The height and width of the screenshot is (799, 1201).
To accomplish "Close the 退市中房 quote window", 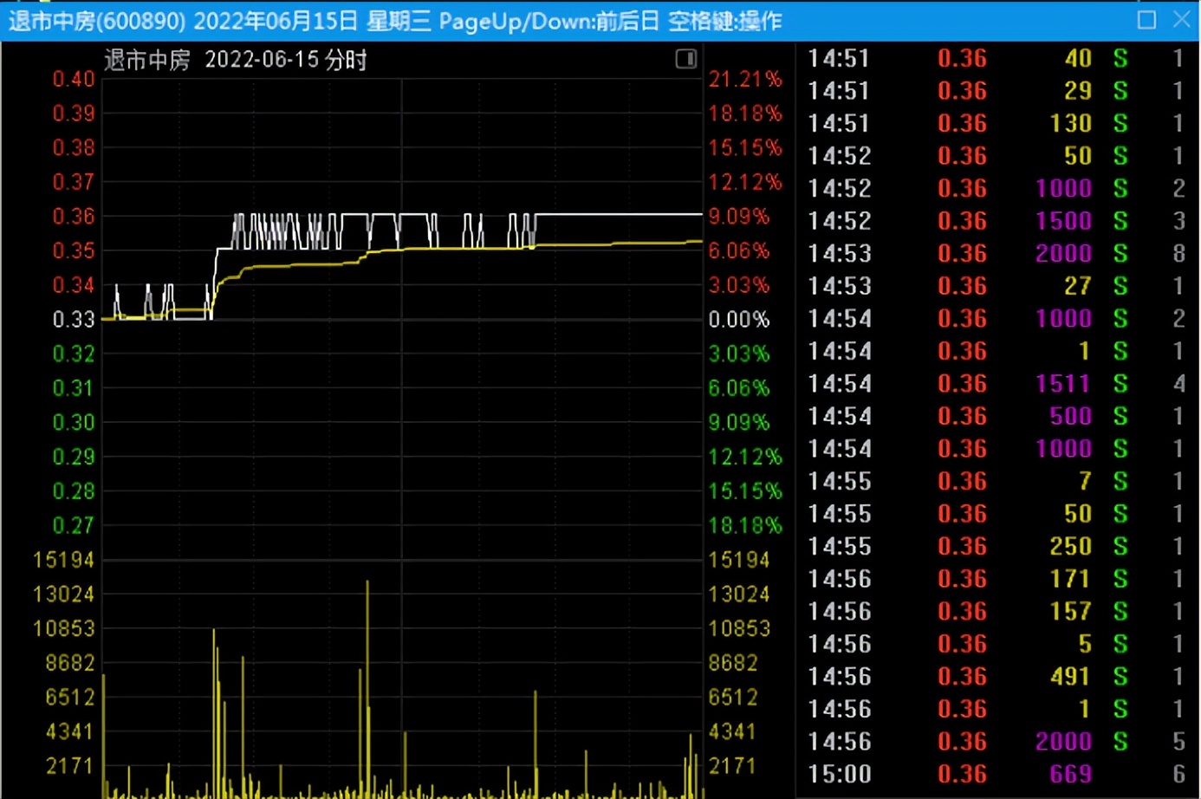I will click(x=1181, y=20).
